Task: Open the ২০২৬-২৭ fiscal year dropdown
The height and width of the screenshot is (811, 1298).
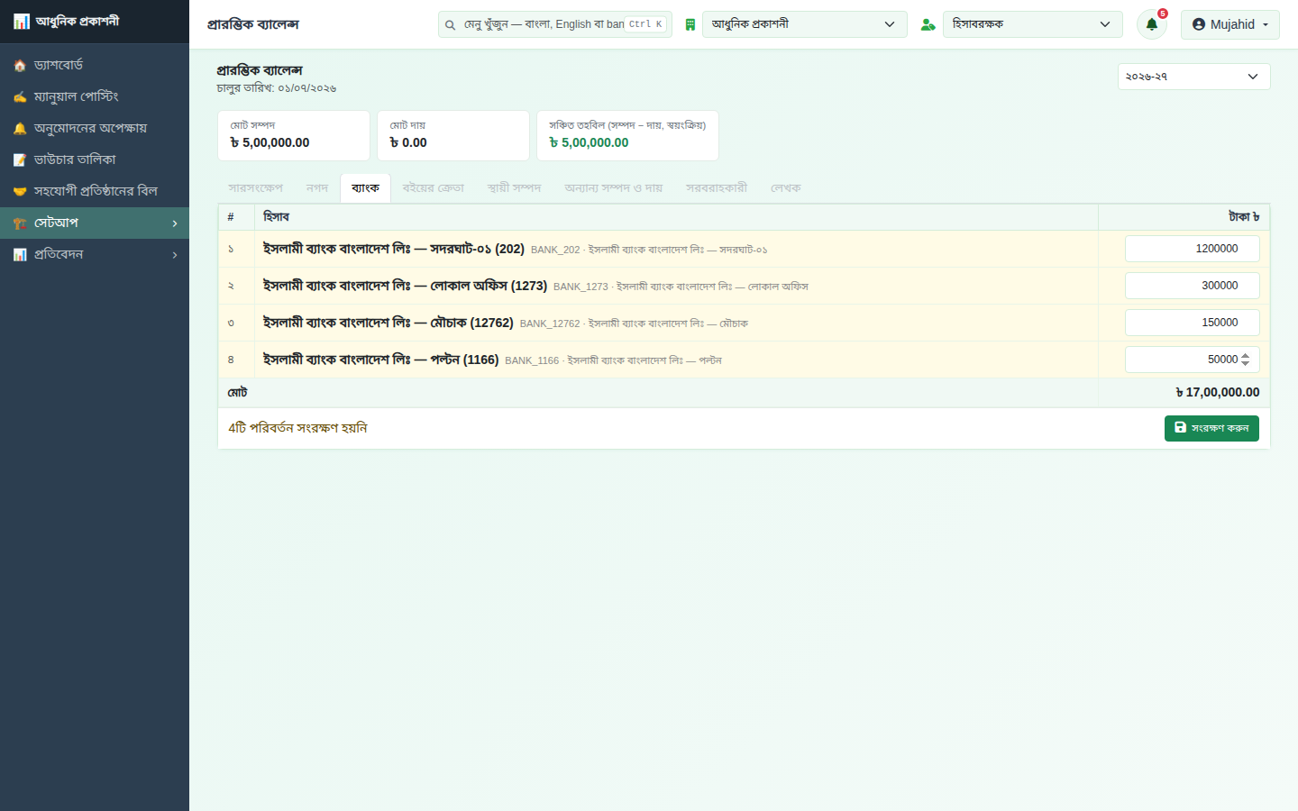Action: pos(1193,77)
